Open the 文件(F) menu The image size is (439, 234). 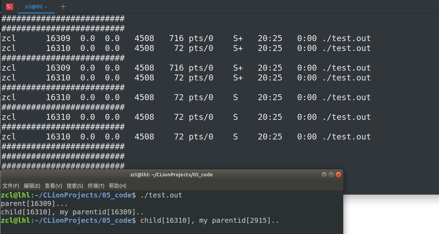(x=11, y=186)
